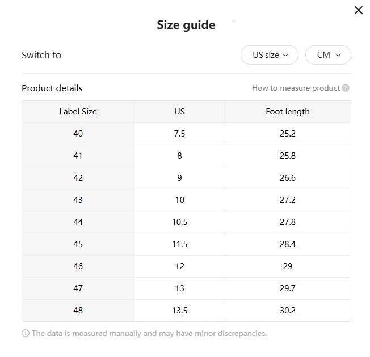Viewport: 370px width, 357px height.
Task: Select the Foot length column header
Action: click(x=288, y=112)
